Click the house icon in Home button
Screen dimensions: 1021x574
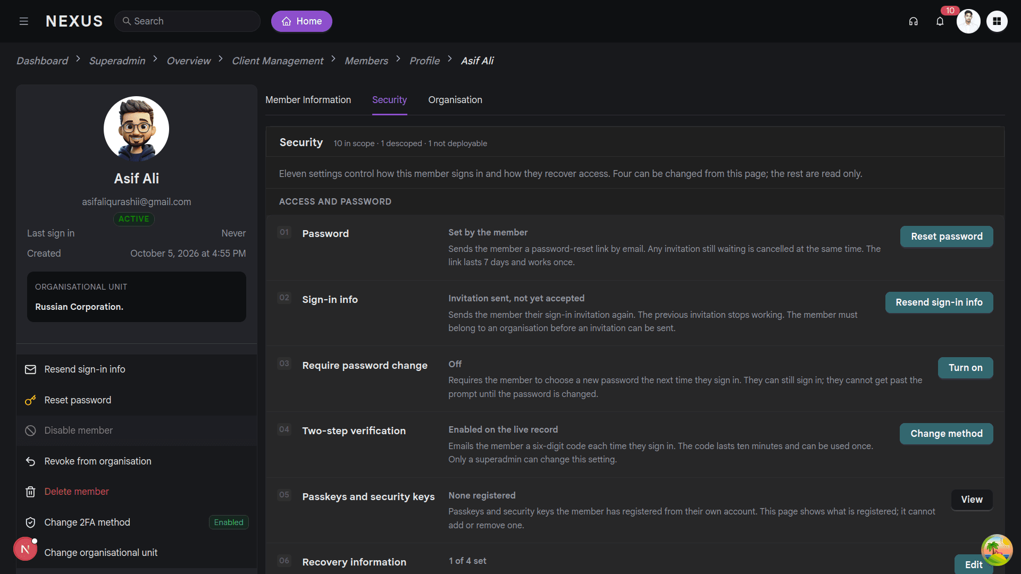[x=287, y=21]
